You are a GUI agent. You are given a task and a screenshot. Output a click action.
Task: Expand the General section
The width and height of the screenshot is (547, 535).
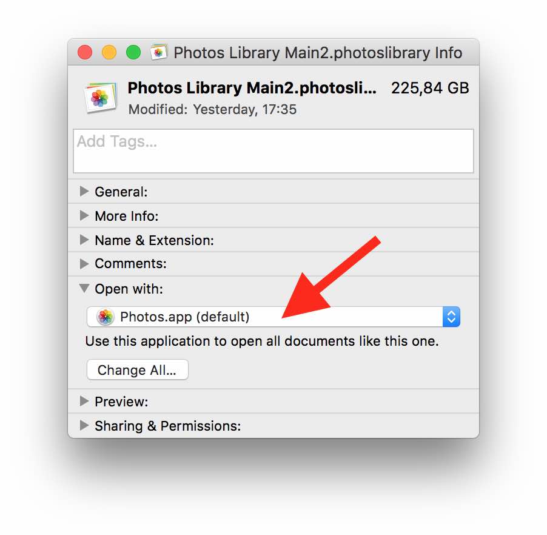84,192
